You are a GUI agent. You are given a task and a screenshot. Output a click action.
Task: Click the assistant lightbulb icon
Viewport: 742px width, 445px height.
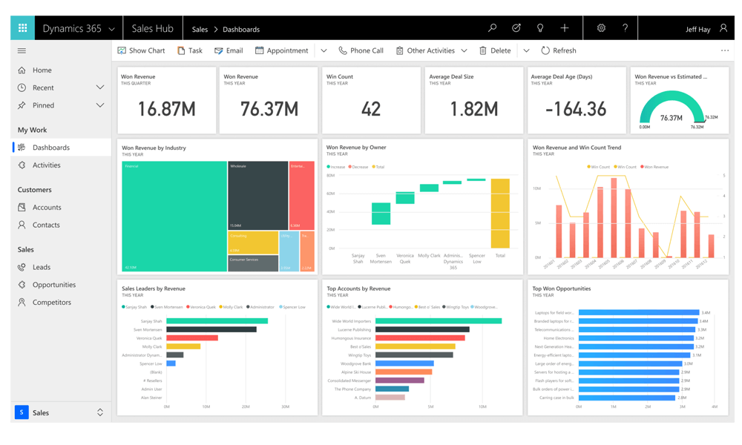(540, 28)
